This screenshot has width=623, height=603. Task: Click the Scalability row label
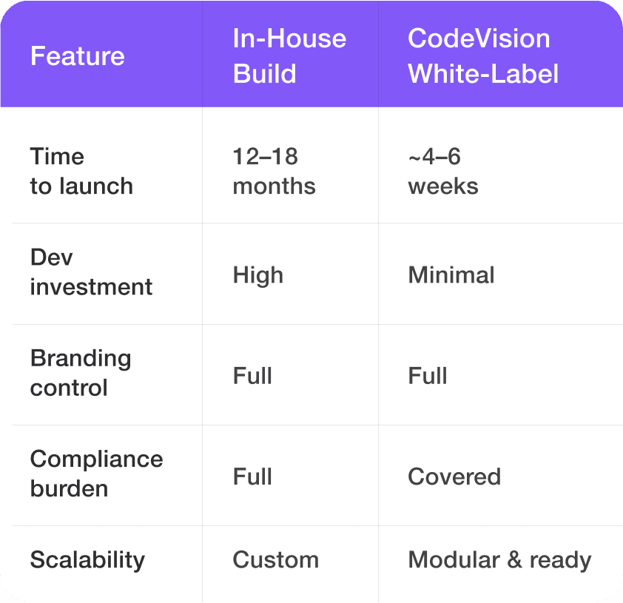tap(87, 560)
